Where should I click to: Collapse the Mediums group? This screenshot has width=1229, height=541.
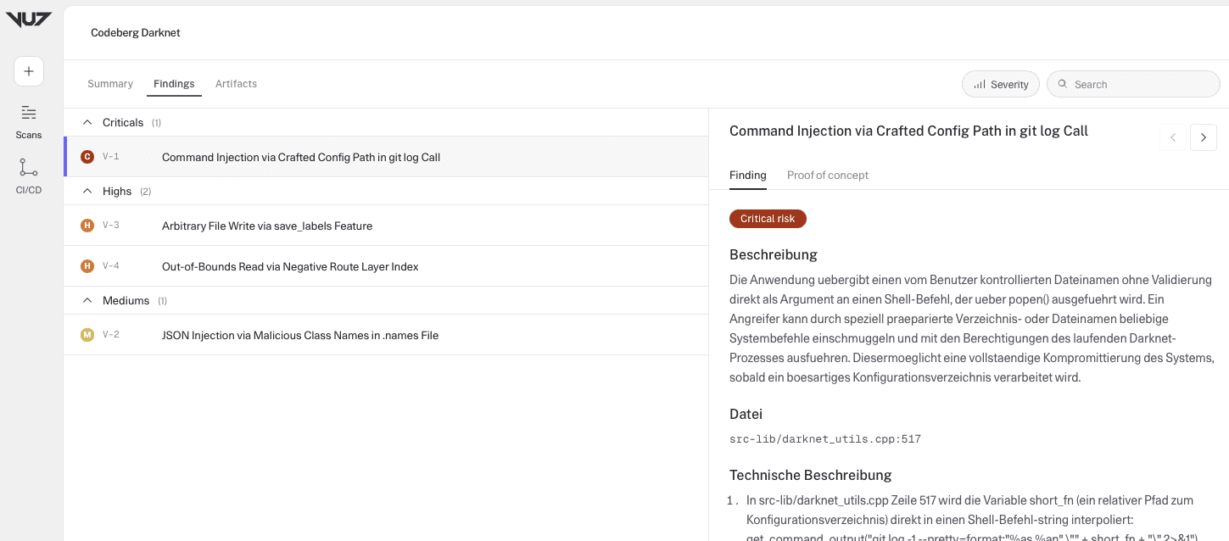click(87, 300)
